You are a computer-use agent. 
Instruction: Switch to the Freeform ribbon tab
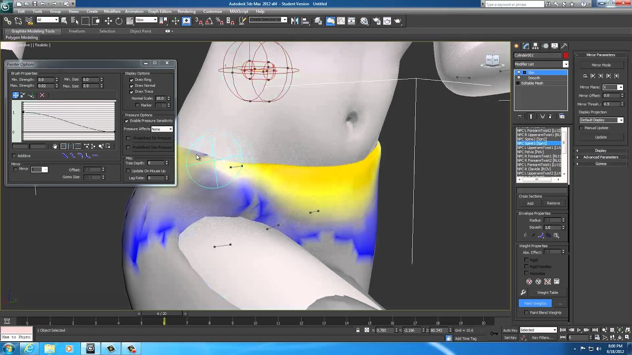77,31
